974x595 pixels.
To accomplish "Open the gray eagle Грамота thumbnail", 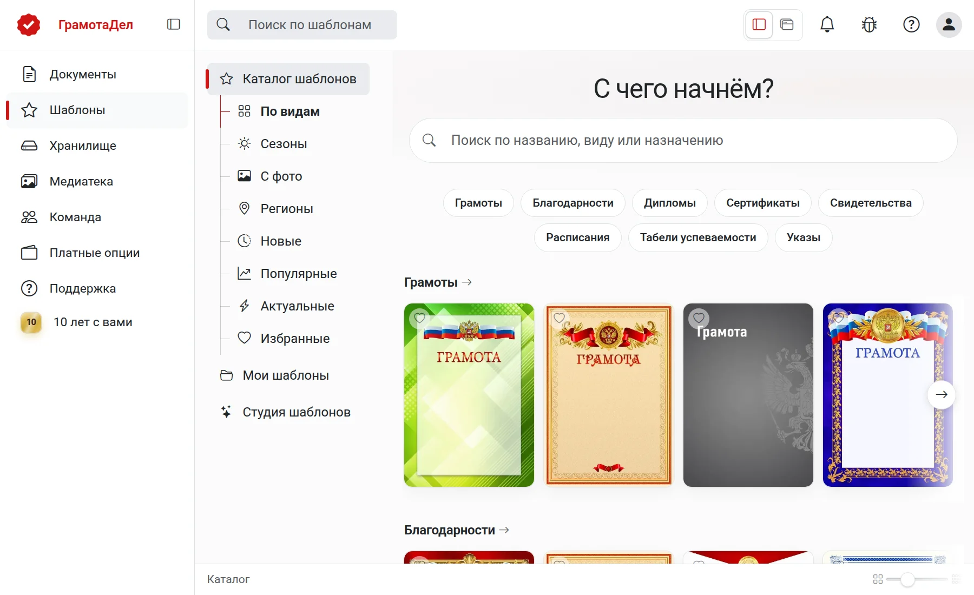I will coord(748,395).
